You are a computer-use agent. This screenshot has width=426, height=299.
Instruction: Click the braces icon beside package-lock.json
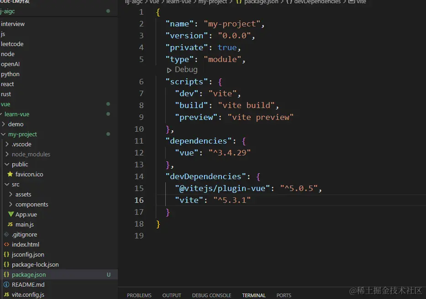(6, 264)
